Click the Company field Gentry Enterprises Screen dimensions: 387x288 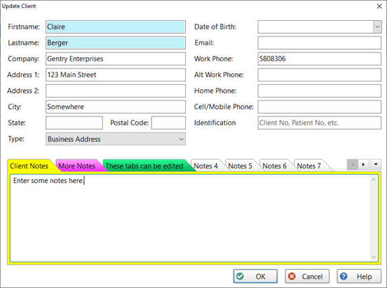click(116, 59)
